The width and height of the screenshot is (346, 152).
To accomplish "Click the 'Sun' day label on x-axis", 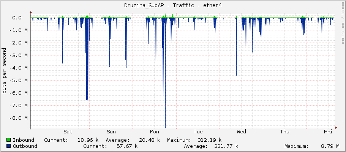I will 111,132.
